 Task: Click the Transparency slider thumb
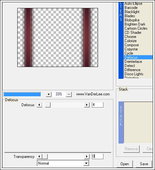pyautogui.click(x=45, y=157)
